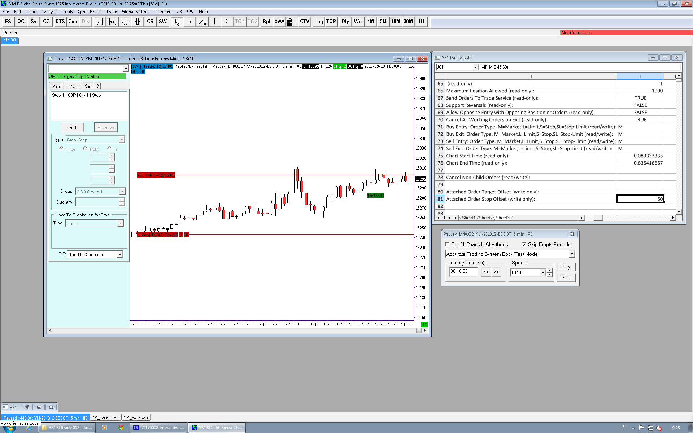Click the Sv save toolbar button
The height and width of the screenshot is (433, 693).
(x=34, y=22)
